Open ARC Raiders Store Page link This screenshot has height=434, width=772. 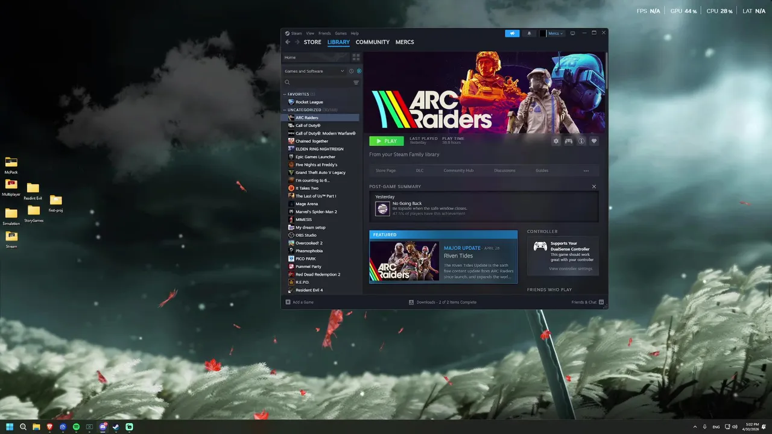coord(386,171)
